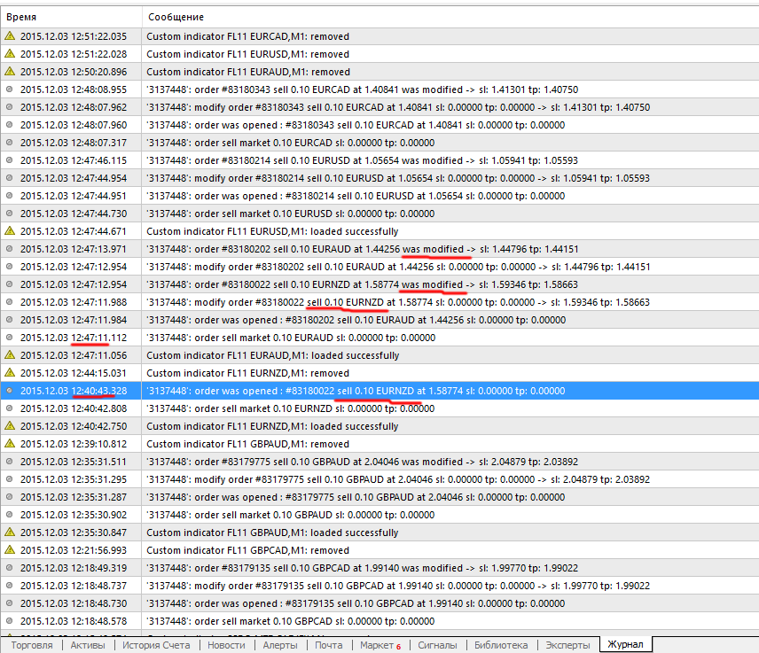Click info dot icon of 12:47:11.988 row
The height and width of the screenshot is (653, 759).
click(x=9, y=302)
